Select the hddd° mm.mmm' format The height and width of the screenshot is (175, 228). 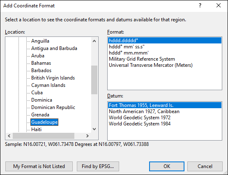click(x=165, y=53)
